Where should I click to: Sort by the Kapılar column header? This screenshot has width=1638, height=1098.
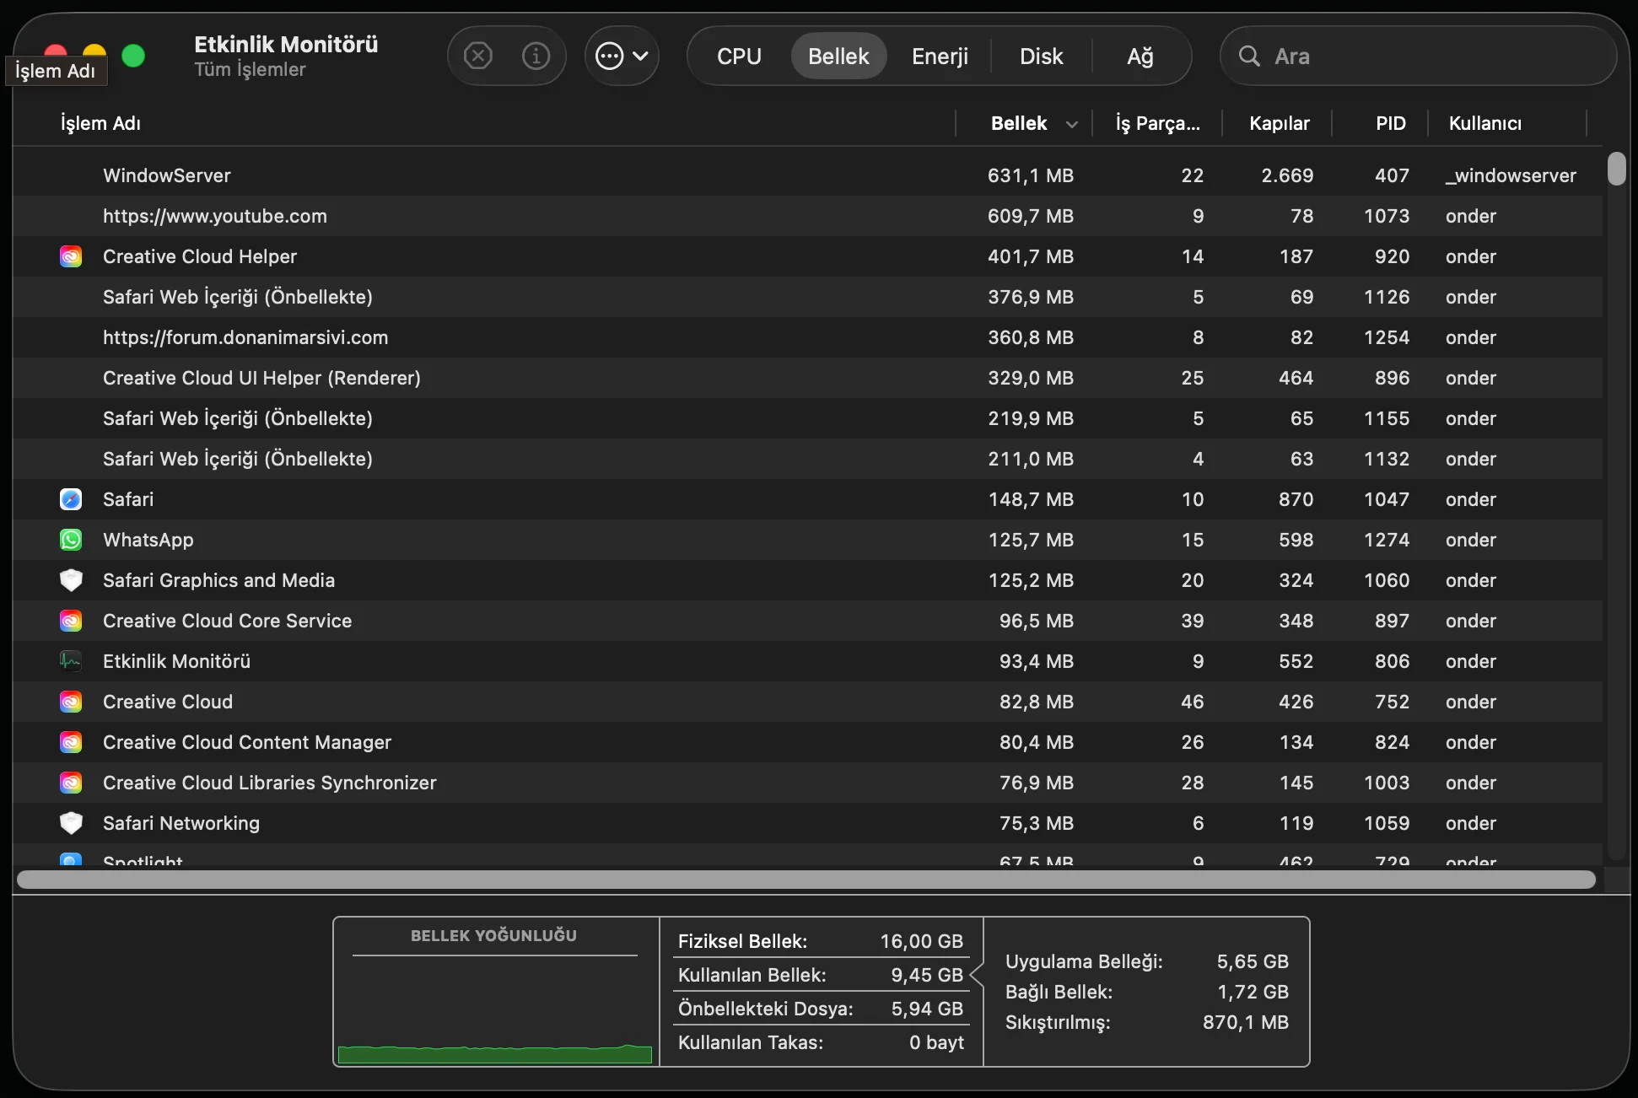pyautogui.click(x=1279, y=123)
